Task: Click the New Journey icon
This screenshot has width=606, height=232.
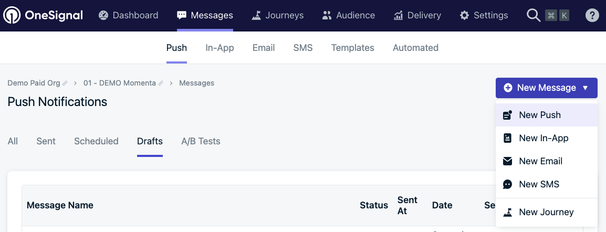Action: 507,212
